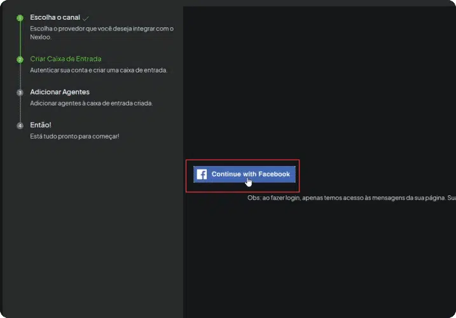
Task: Select the step 3 circle for Adicionar Agentes
Action: [20, 93]
